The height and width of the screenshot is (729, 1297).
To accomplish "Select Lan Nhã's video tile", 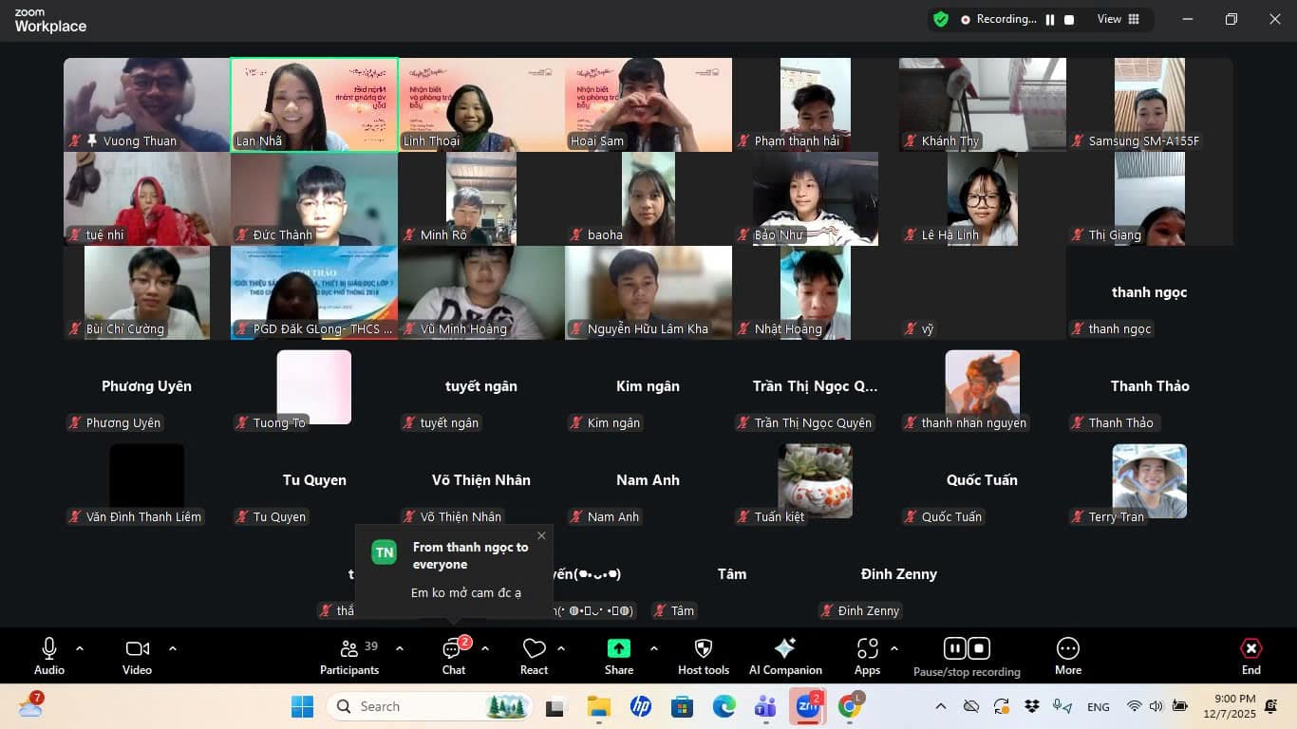I will 313,104.
